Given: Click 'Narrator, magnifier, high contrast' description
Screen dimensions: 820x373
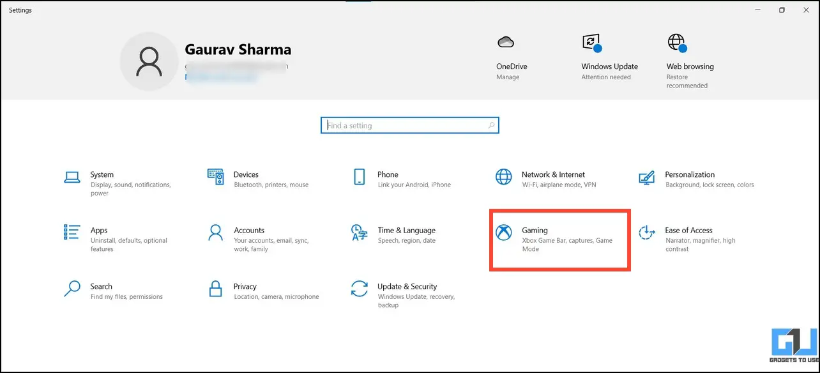Looking at the screenshot, I should tap(700, 245).
